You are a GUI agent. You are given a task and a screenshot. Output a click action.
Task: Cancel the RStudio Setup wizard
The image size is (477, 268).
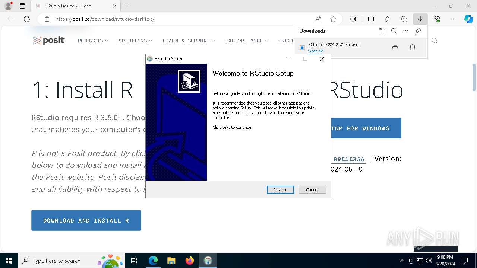(x=312, y=190)
